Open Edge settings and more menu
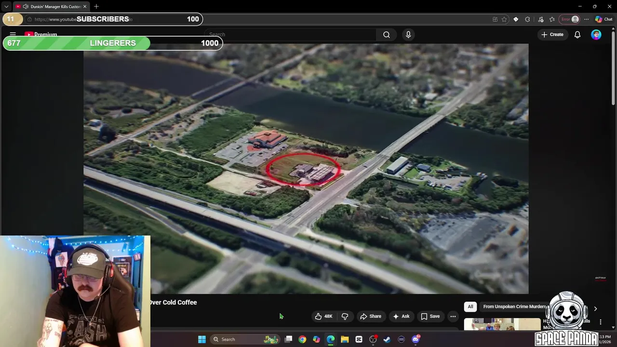 586,19
